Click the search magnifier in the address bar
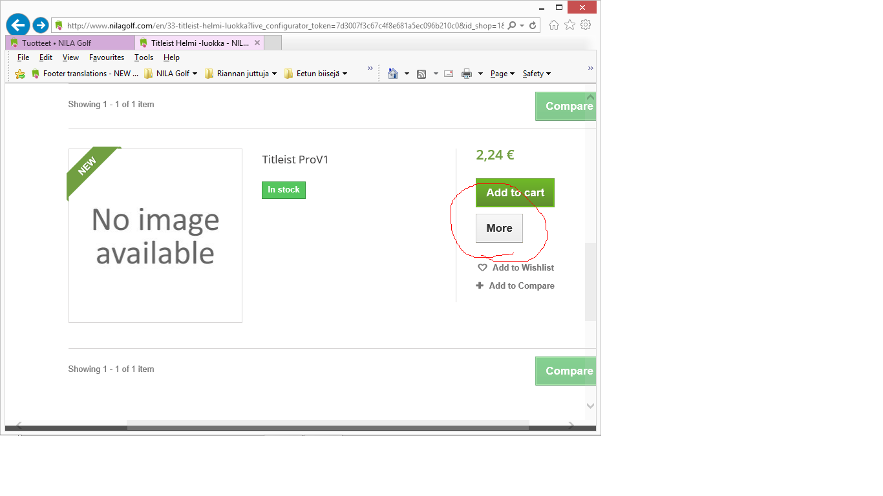The width and height of the screenshot is (883, 496). click(x=512, y=26)
